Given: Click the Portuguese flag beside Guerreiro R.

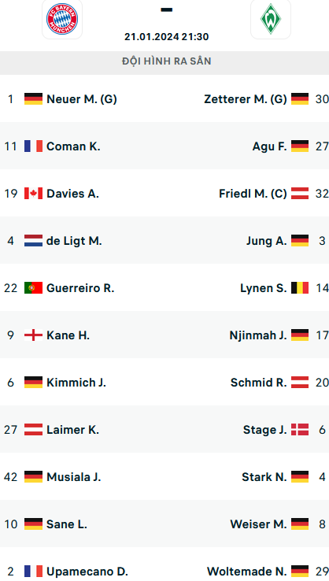Looking at the screenshot, I should pyautogui.click(x=33, y=288).
